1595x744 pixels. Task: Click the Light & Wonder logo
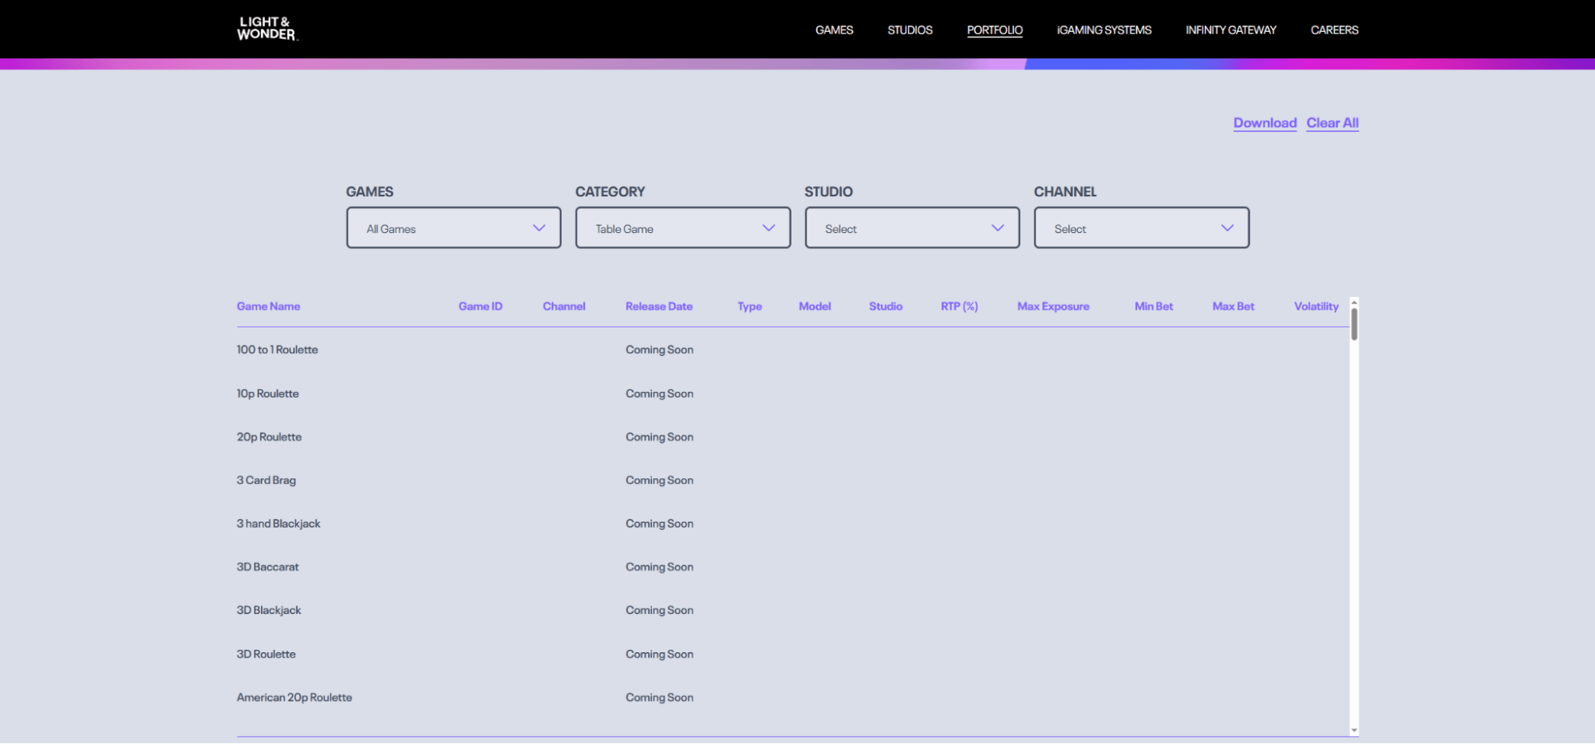click(267, 28)
